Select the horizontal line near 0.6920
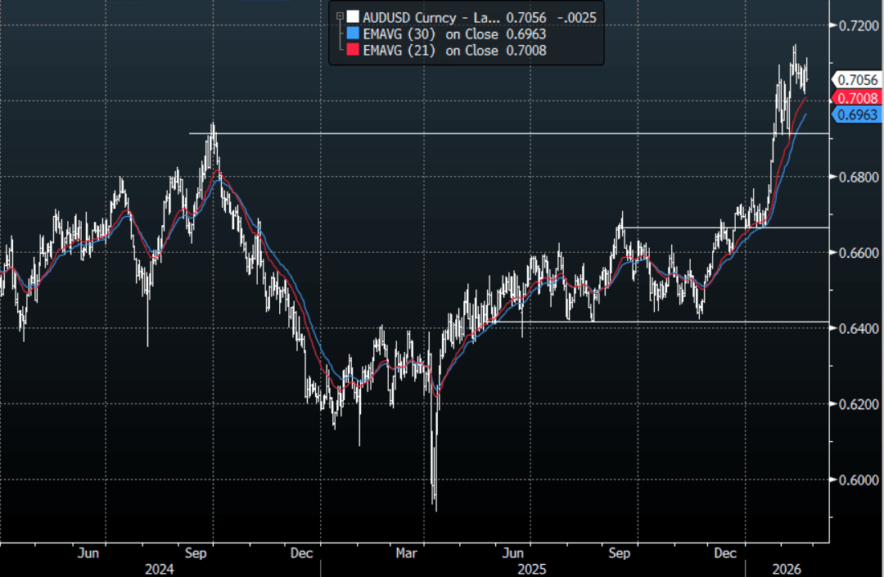The width and height of the screenshot is (884, 577). [x=491, y=133]
